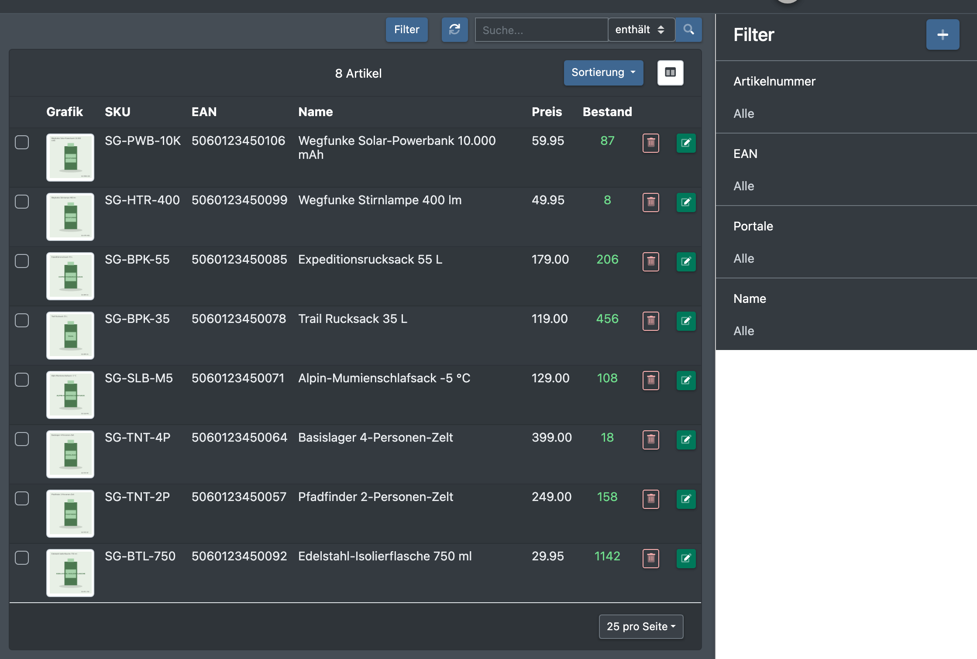Image resolution: width=977 pixels, height=659 pixels.
Task: Click the blue Filter button
Action: (x=406, y=30)
